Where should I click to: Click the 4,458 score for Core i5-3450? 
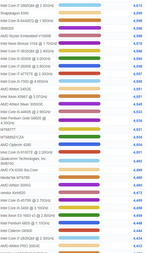tap(138, 208)
